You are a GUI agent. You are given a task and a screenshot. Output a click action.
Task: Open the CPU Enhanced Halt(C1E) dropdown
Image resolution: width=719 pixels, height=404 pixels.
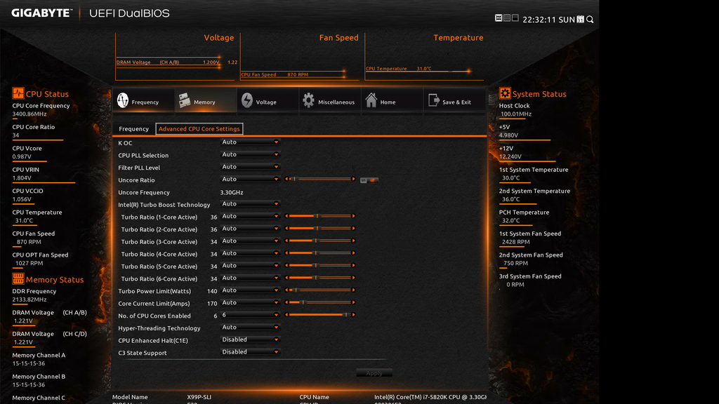click(x=250, y=339)
